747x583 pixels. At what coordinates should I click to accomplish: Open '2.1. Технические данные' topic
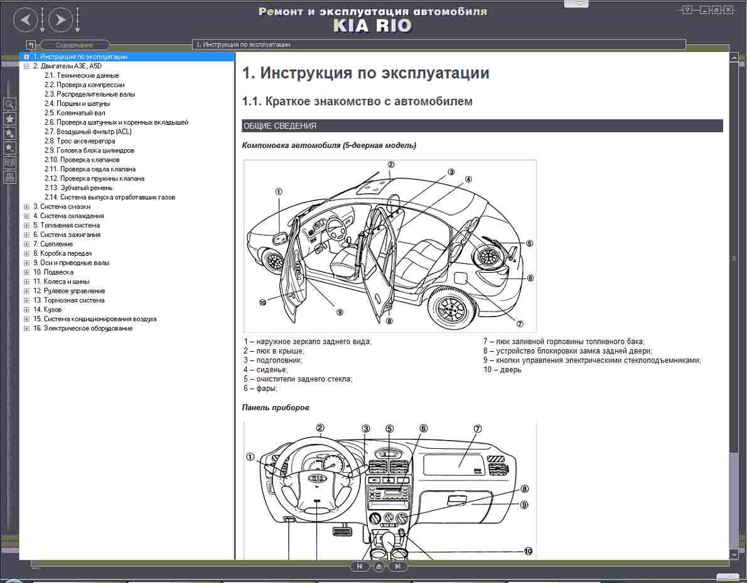(x=82, y=75)
